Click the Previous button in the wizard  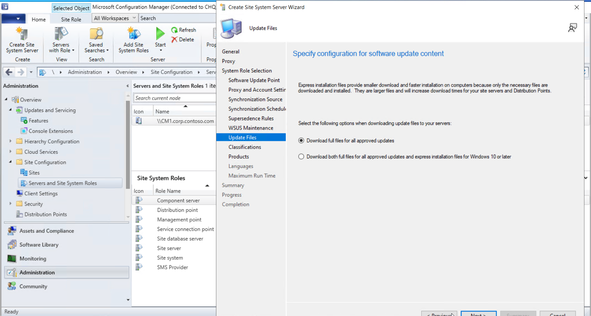(439, 314)
